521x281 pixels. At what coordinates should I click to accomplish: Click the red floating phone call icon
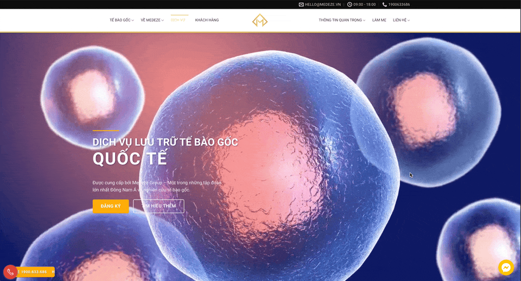(10, 272)
